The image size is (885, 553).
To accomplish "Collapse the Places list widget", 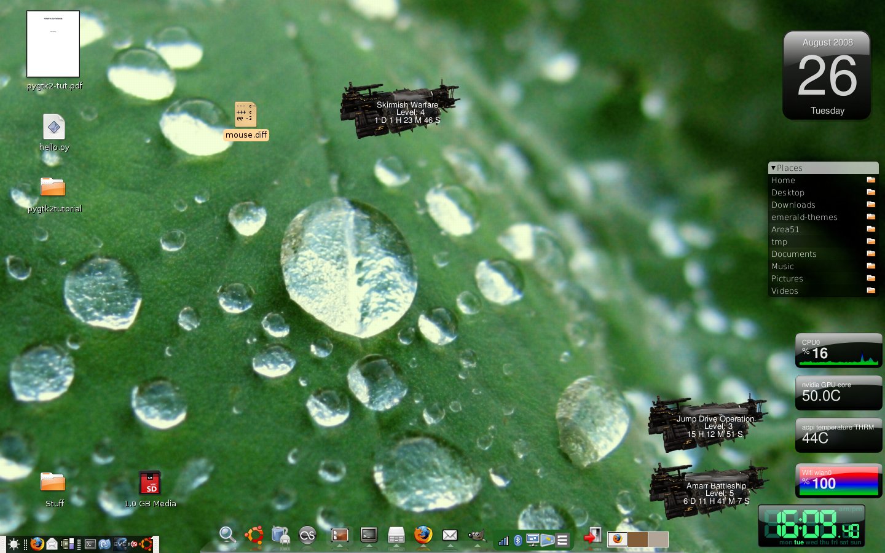I will click(x=774, y=168).
